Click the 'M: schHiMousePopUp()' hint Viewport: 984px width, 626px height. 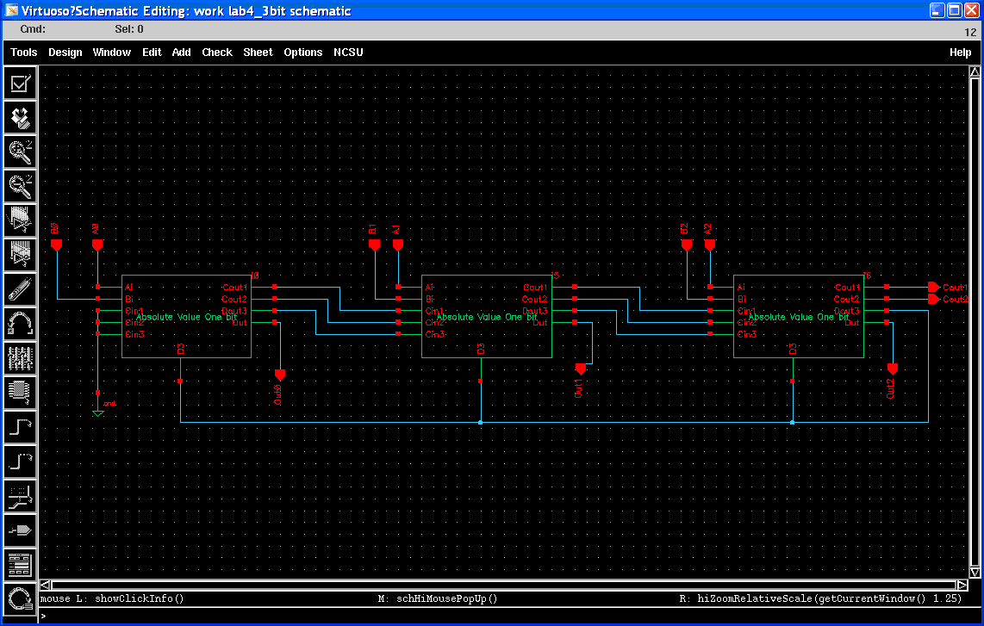point(438,599)
